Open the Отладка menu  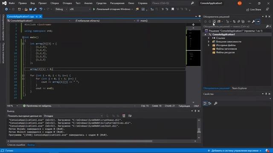coord(67,3)
